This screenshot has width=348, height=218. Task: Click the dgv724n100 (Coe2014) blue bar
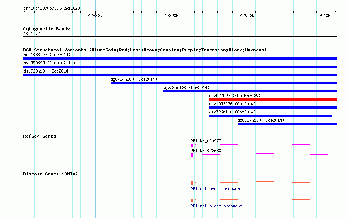(224, 83)
